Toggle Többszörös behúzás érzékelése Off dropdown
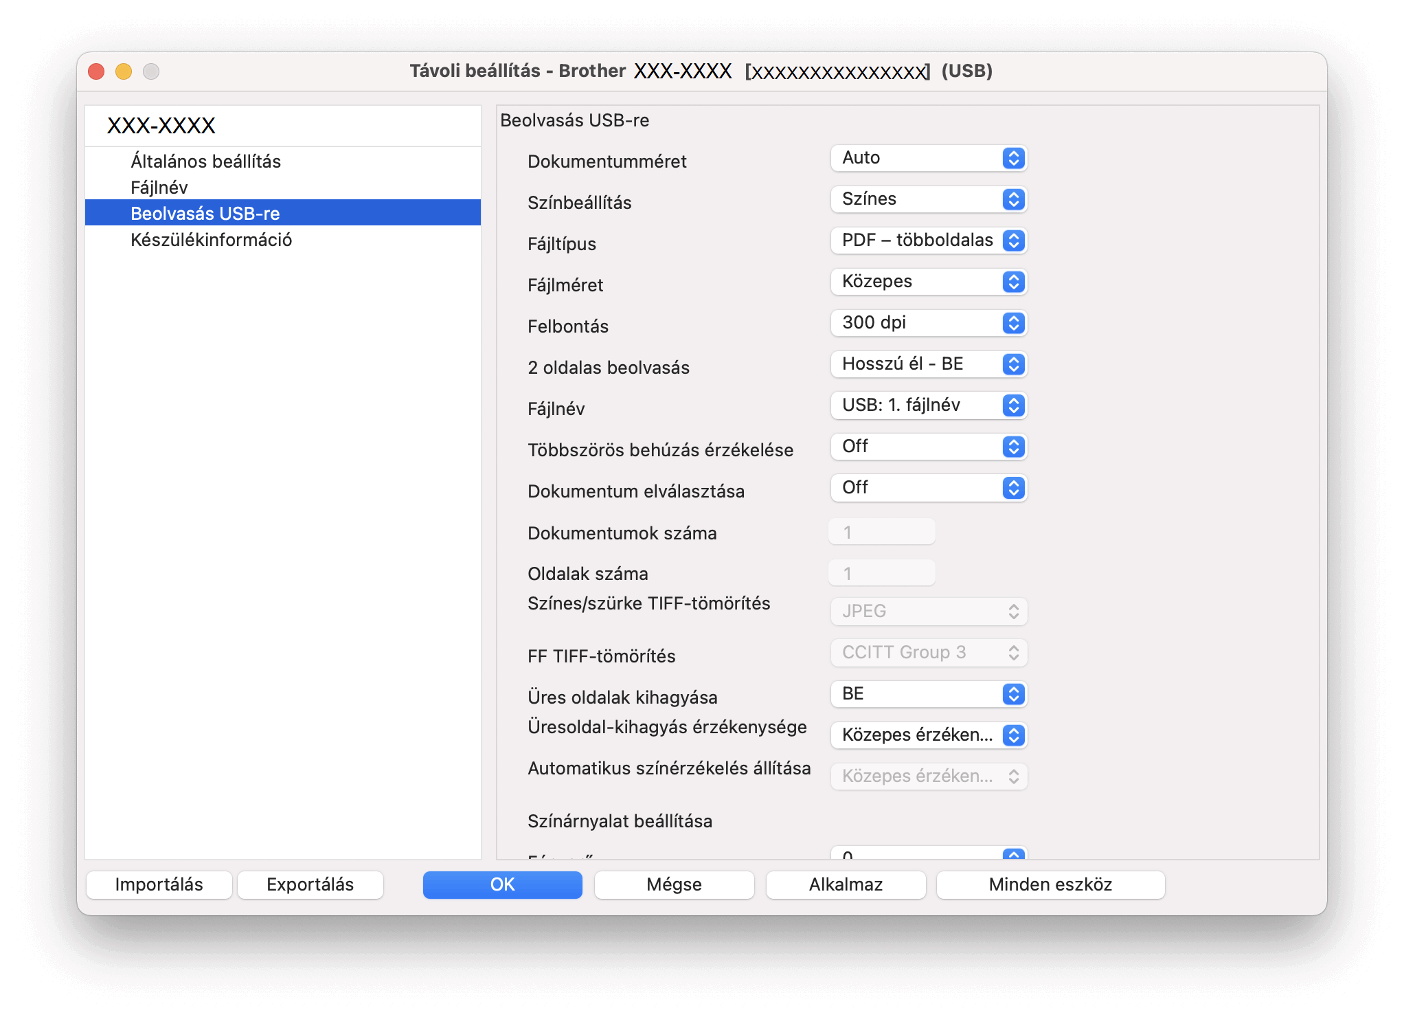This screenshot has width=1404, height=1017. click(928, 447)
